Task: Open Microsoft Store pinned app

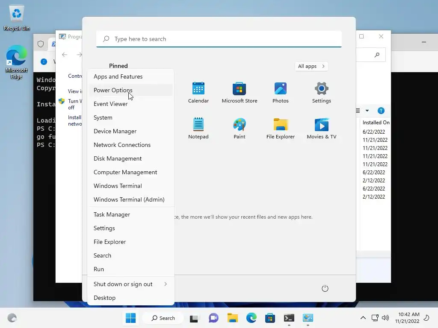Action: point(240,93)
